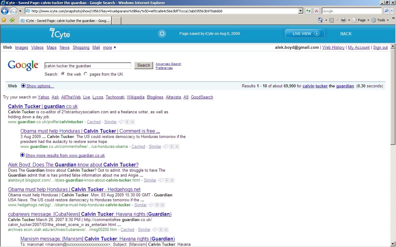Click Cached link for archives.econ.utah.edu result
396x247 pixels.
(x=127, y=229)
